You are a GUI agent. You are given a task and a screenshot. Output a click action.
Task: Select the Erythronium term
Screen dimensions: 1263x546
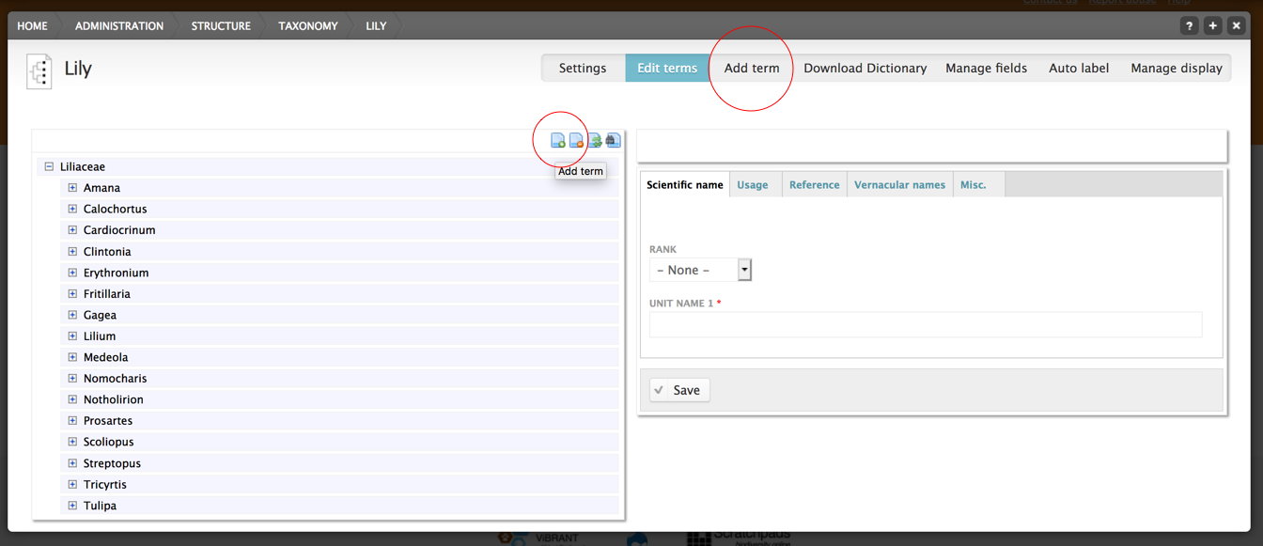click(x=117, y=273)
